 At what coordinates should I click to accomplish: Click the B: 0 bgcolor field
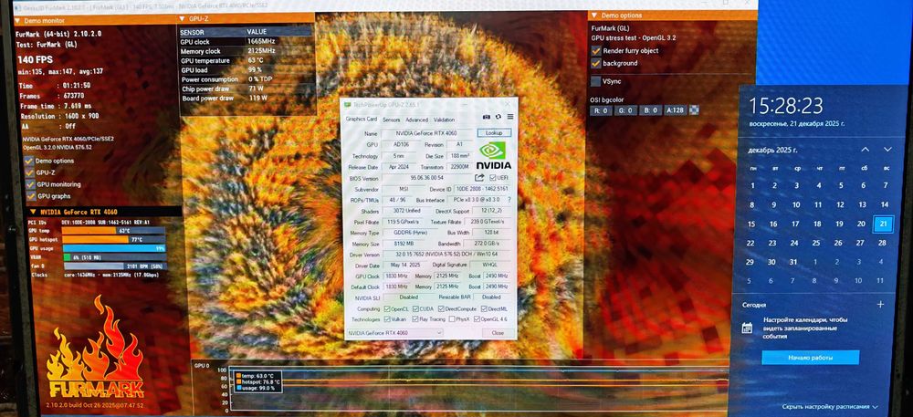[x=650, y=110]
